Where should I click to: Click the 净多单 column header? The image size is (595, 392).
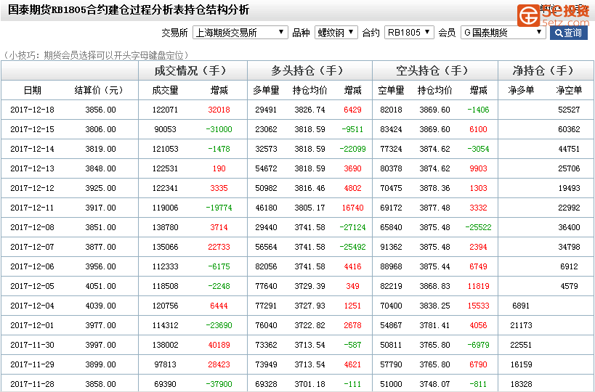(521, 90)
